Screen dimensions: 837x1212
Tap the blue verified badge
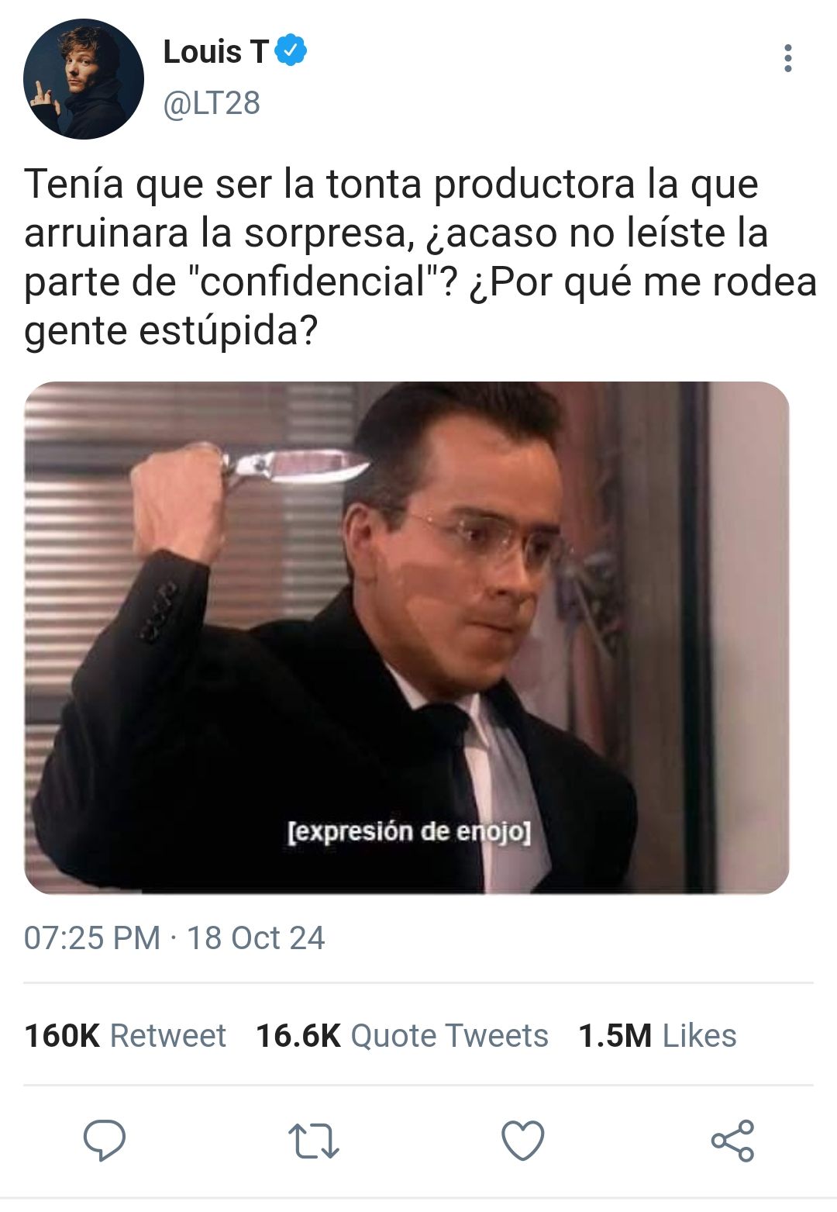tap(291, 51)
